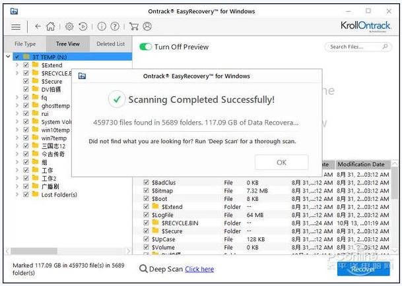The image size is (402, 286).
Task: Select the 今古传奇 folder in the tree
Action: point(53,154)
